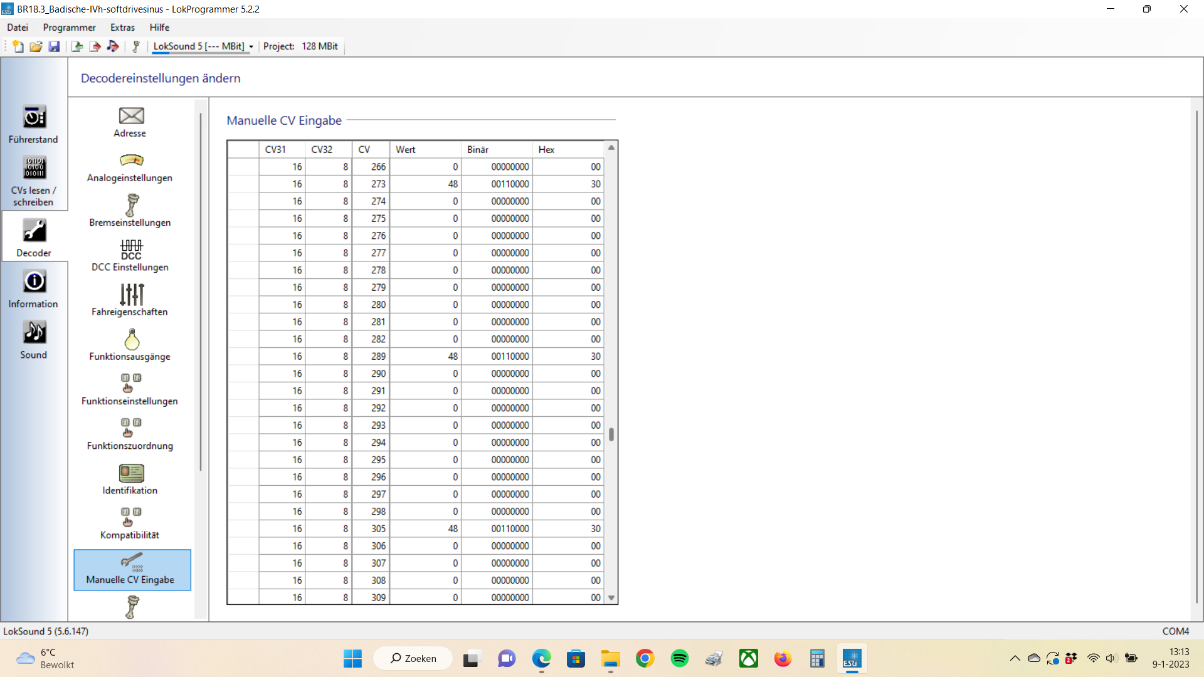Open DCC Einstellungen

point(130,256)
